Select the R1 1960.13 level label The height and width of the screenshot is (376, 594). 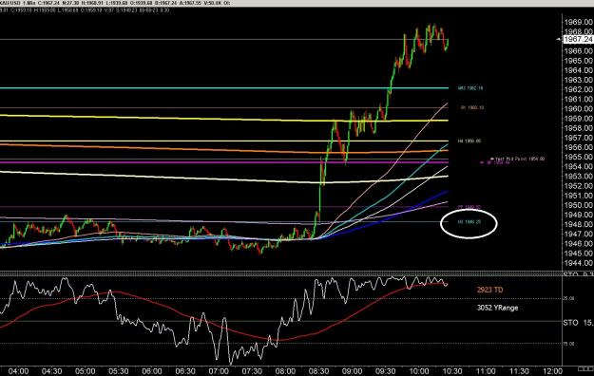point(472,107)
